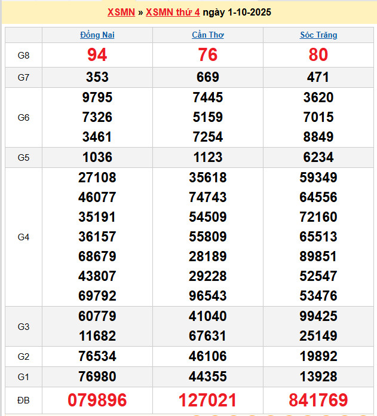Select special prize number 127021
The width and height of the screenshot is (377, 416).
[208, 400]
